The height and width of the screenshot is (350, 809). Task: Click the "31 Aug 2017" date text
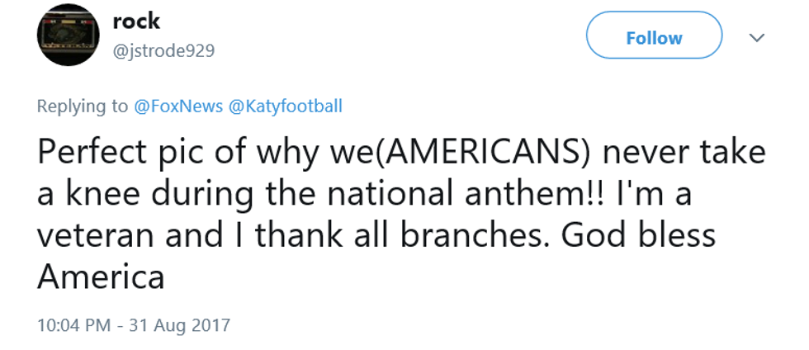click(177, 324)
